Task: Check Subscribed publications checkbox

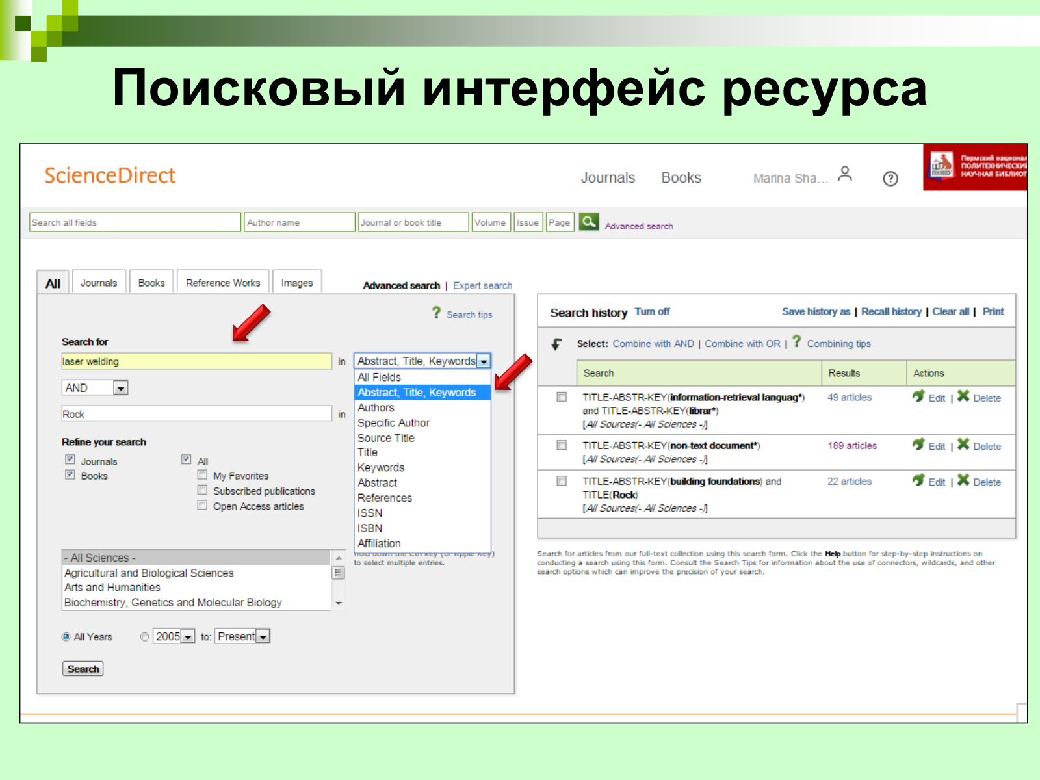Action: click(203, 489)
